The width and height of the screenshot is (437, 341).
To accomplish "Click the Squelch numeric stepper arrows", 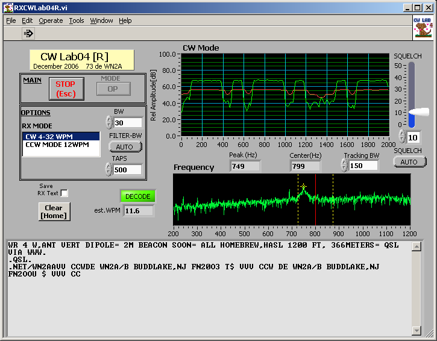I will tap(401, 137).
